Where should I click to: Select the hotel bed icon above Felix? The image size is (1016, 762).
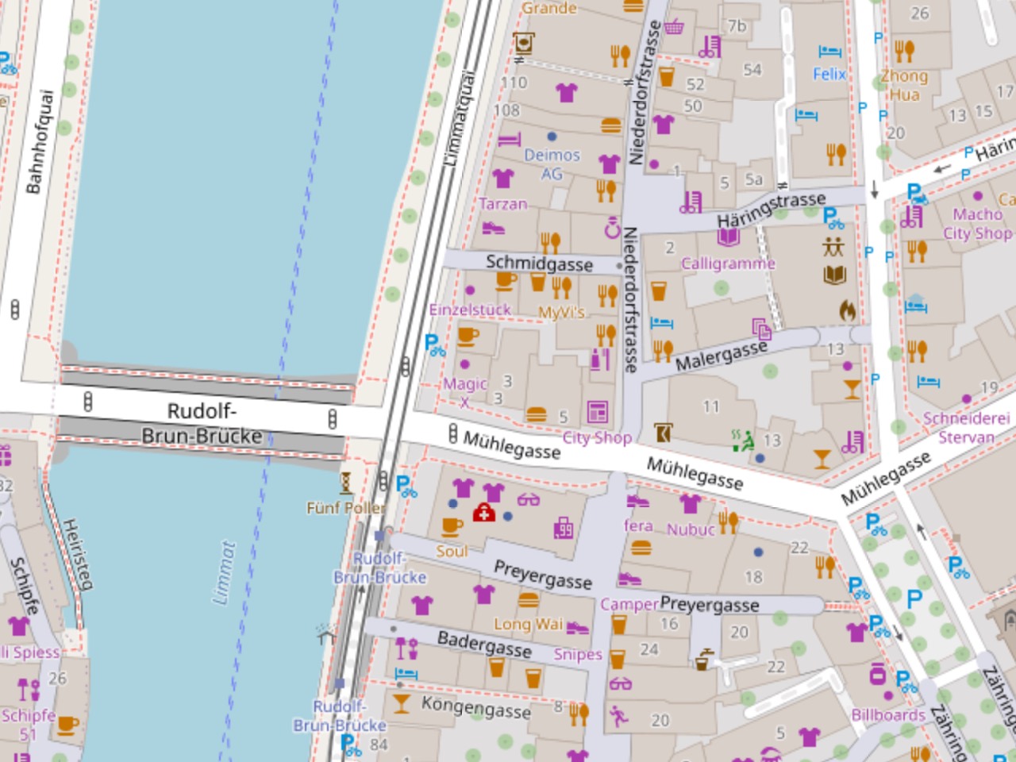pyautogui.click(x=829, y=52)
